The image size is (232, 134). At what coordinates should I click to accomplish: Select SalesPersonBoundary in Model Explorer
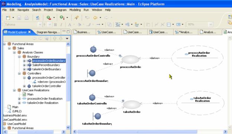coord(46,65)
